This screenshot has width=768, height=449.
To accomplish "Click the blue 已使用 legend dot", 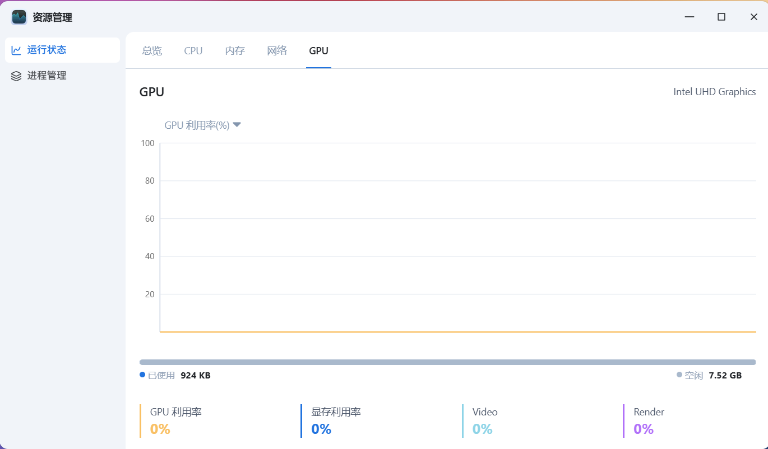I will [x=142, y=375].
